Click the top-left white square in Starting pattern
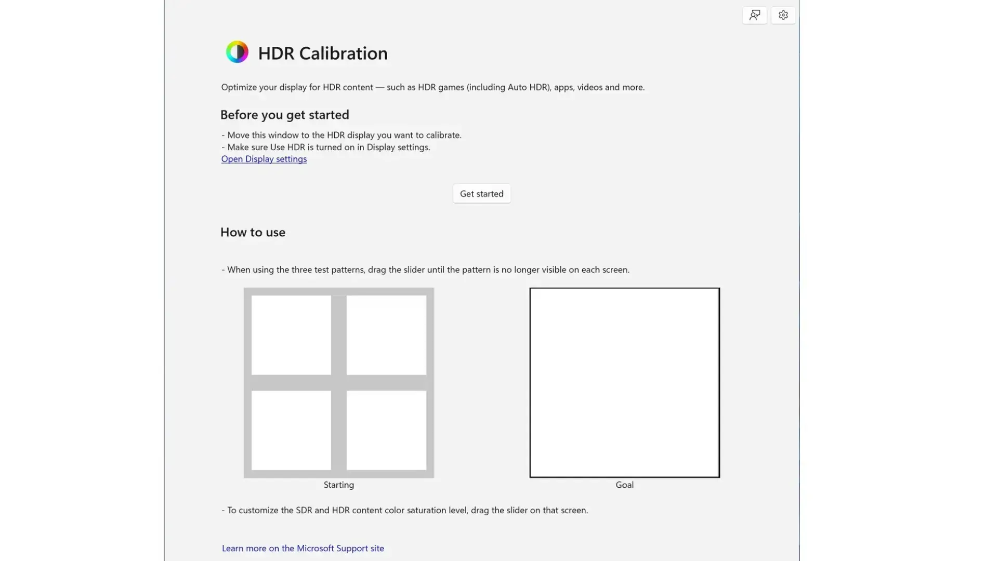 (x=291, y=335)
